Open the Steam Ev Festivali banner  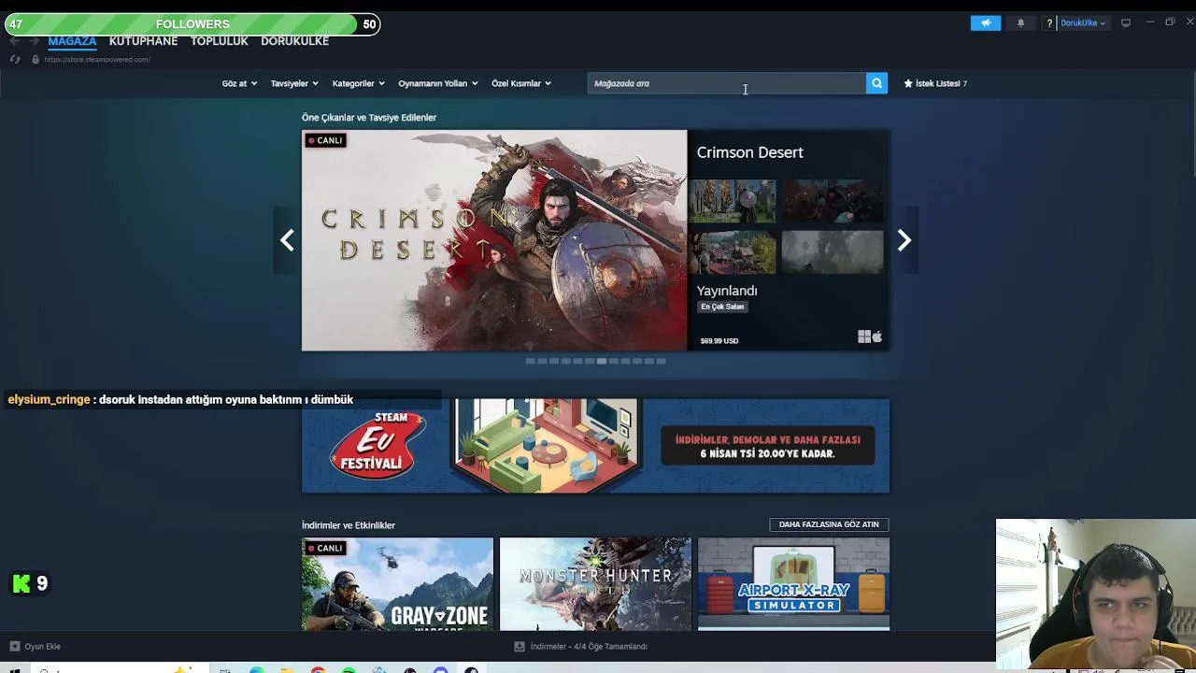(x=595, y=446)
